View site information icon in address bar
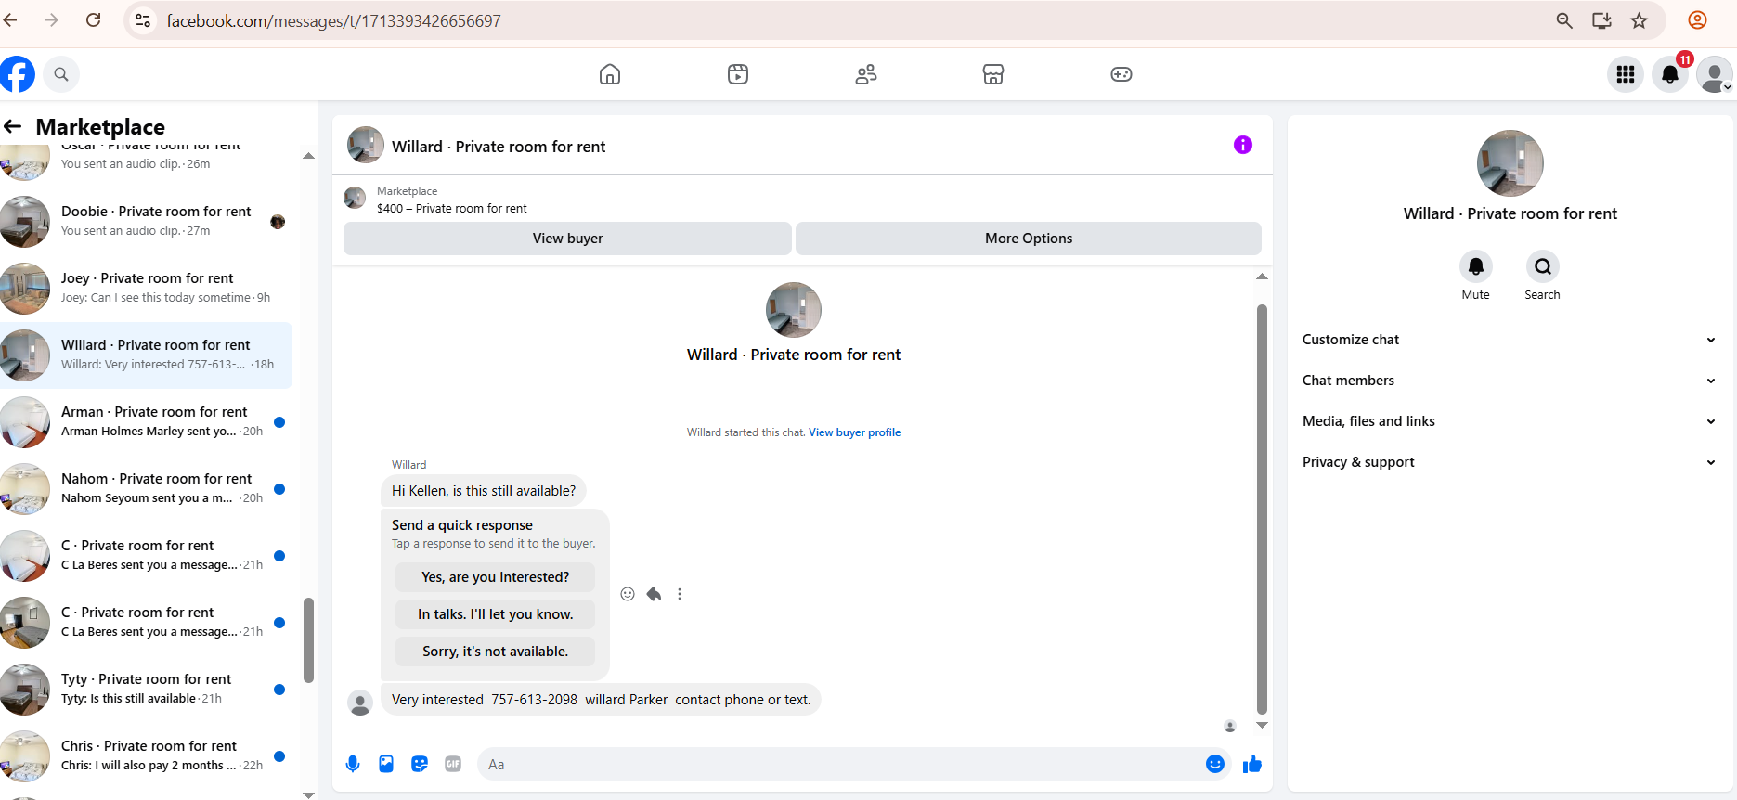 143,20
